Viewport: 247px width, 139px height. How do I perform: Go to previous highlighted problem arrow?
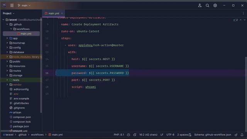click(x=240, y=20)
